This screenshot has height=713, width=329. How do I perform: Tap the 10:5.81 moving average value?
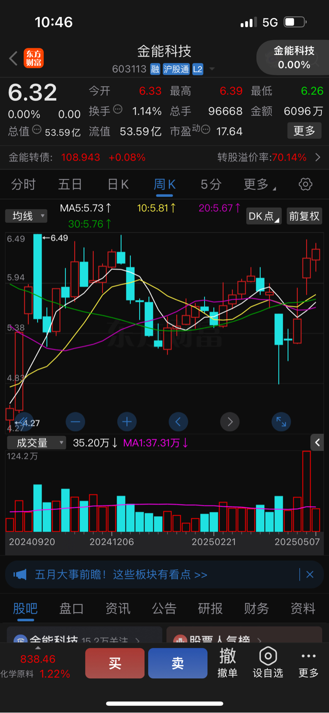156,208
